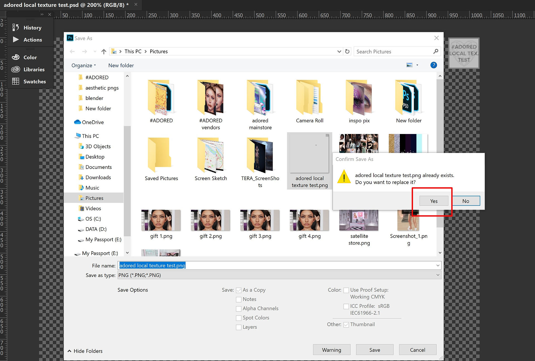The width and height of the screenshot is (535, 361).
Task: Select #ADORED in the navigation tree
Action: (x=97, y=77)
